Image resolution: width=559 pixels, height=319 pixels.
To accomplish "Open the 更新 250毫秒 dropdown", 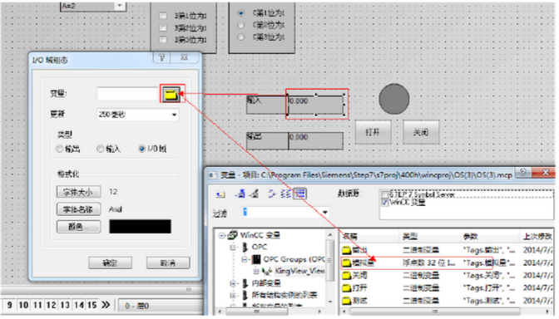I will point(175,115).
